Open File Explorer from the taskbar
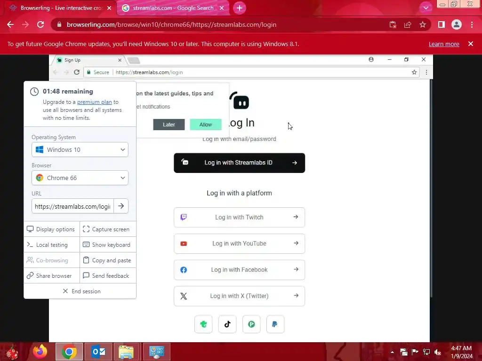The image size is (482, 361). [x=126, y=352]
